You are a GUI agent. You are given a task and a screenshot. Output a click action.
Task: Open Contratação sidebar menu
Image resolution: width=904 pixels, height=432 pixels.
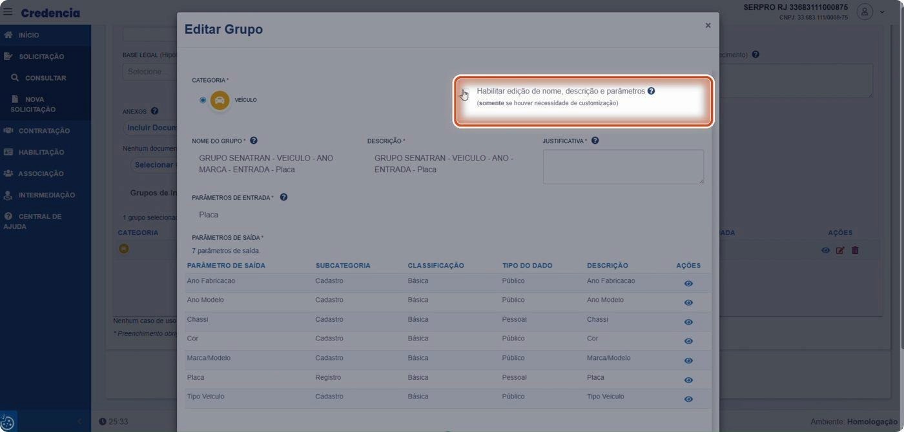tap(44, 130)
